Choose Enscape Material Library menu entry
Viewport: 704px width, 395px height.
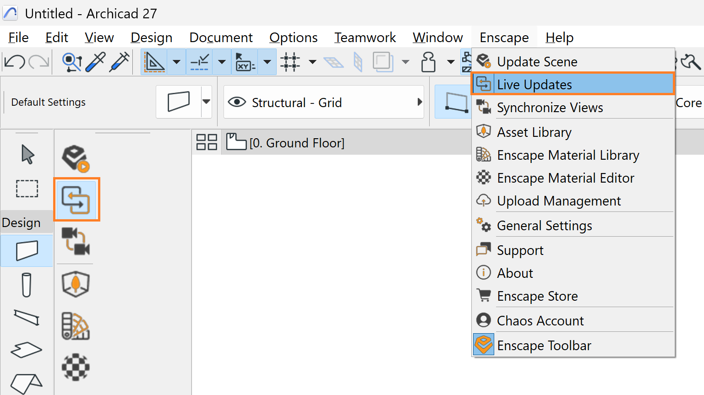pyautogui.click(x=573, y=155)
